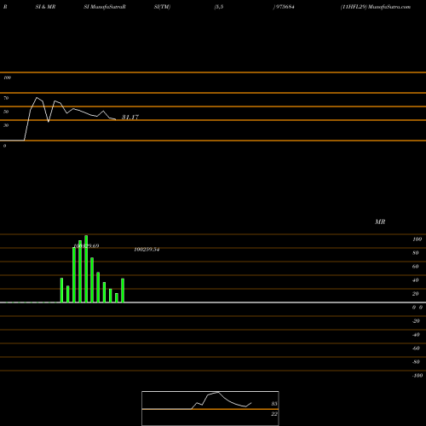Click the -40 label on MR axis
This screenshot has height=426, width=426.
click(x=416, y=335)
